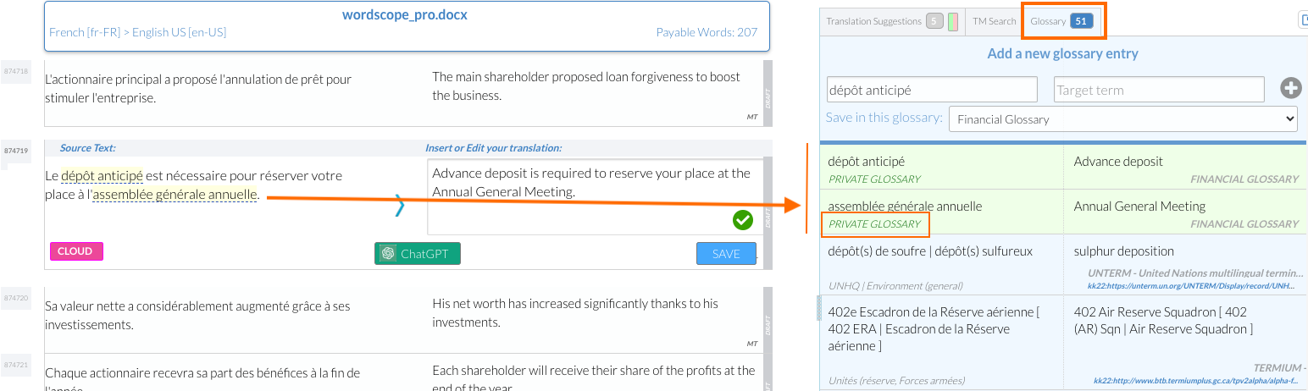Switch to the TM Search tab
Screen dimensions: 1308x391
994,21
